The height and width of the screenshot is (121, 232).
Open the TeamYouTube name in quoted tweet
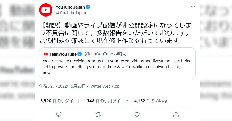63,54
